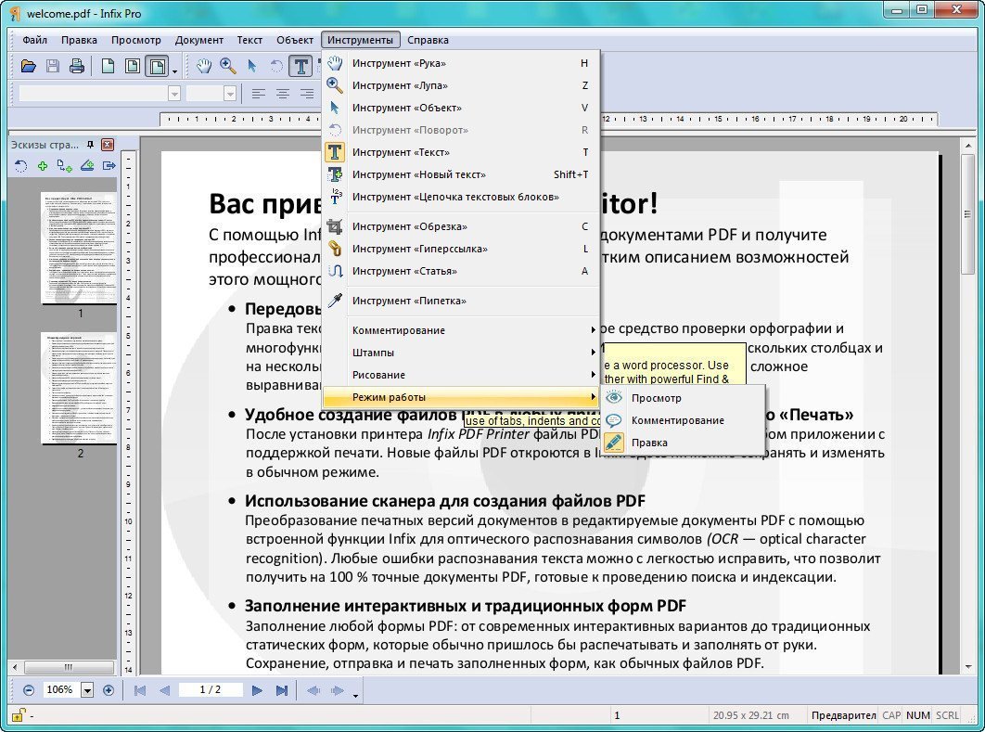Click the Open file folder icon
This screenshot has height=732, width=985.
click(28, 65)
